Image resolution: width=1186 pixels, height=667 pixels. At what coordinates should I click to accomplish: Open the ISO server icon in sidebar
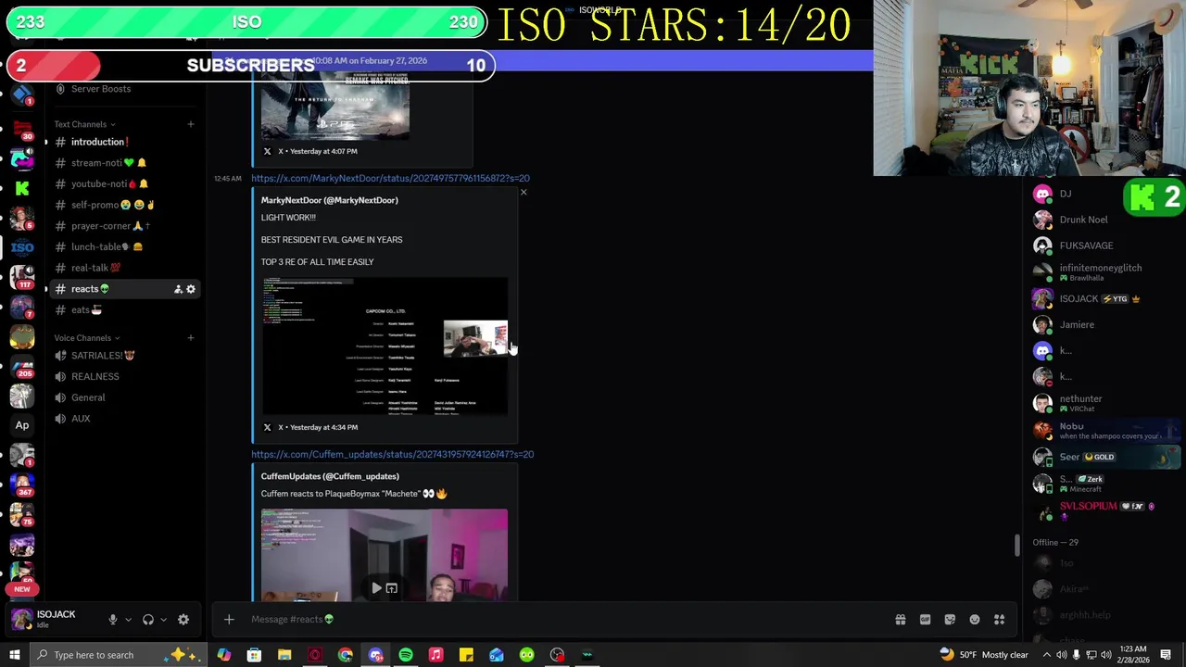tap(22, 247)
